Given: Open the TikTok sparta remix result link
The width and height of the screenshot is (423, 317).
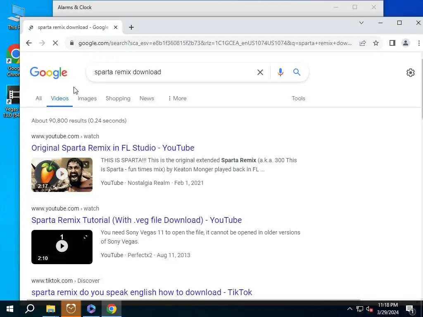Looking at the screenshot, I should click(142, 292).
